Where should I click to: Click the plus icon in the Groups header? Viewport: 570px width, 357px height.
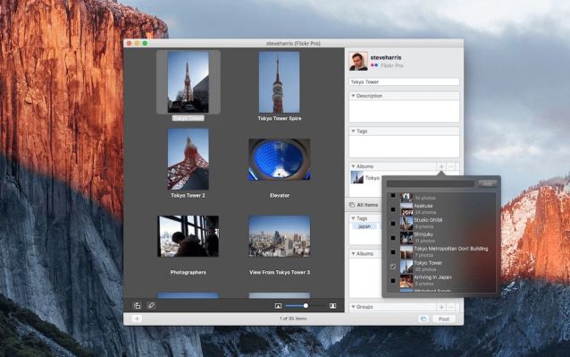pos(441,307)
